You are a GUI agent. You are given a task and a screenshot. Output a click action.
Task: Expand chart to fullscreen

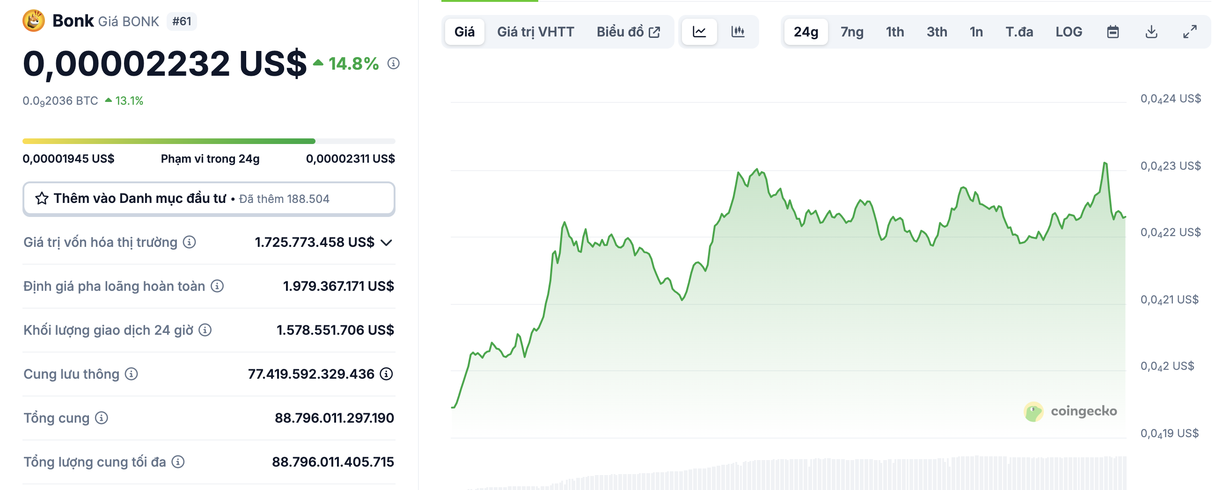click(1190, 32)
